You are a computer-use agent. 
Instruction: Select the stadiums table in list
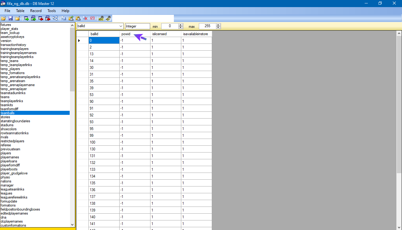tap(35, 125)
